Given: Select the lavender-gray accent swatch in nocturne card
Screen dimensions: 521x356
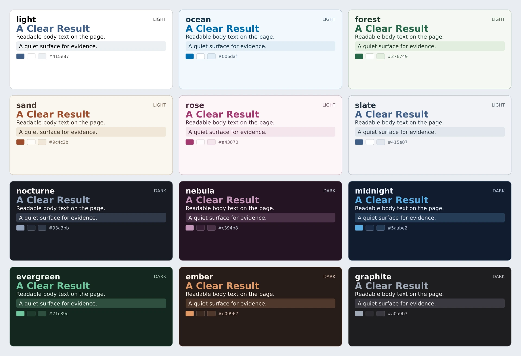Looking at the screenshot, I should tap(20, 228).
